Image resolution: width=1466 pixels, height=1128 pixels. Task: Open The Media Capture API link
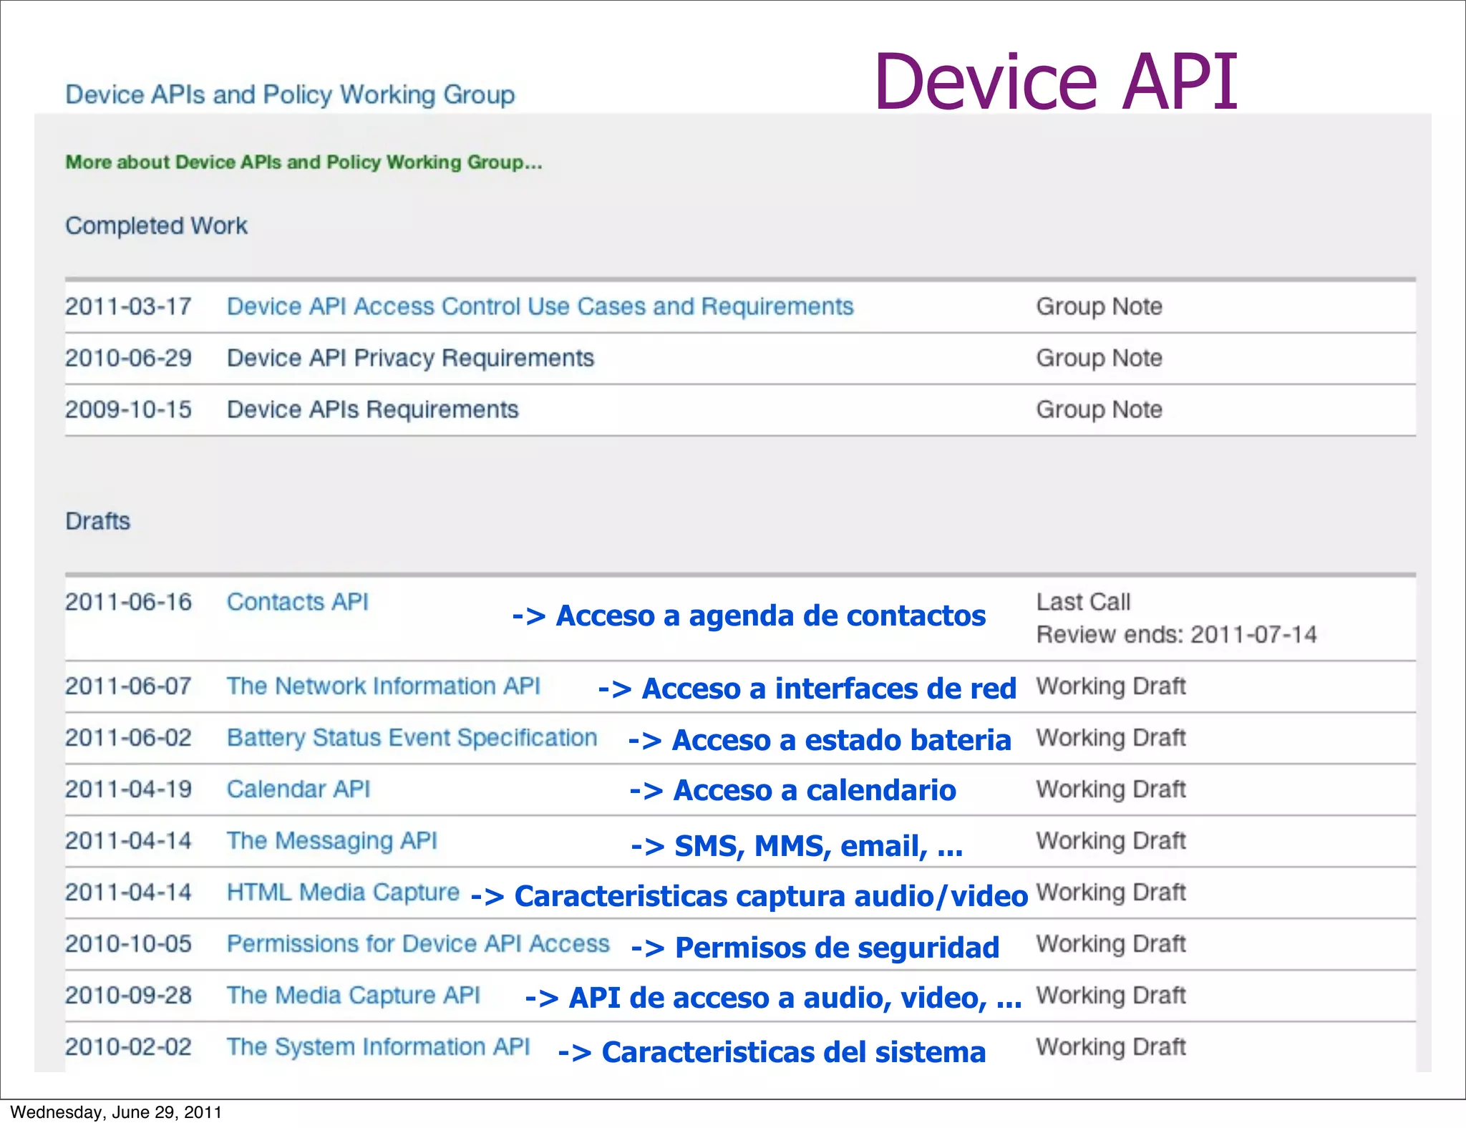[354, 995]
